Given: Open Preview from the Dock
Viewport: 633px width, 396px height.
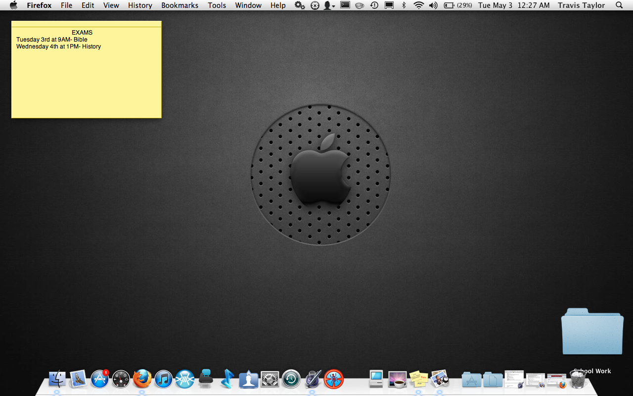Looking at the screenshot, I should (x=440, y=379).
